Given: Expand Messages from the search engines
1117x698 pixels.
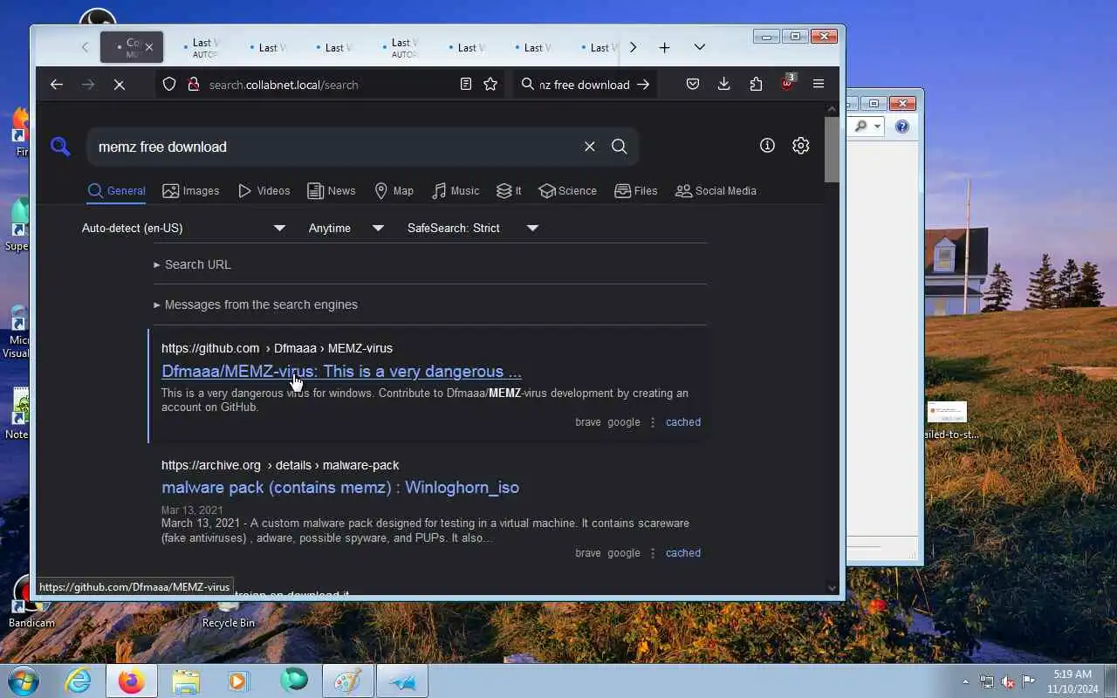Looking at the screenshot, I should click(x=256, y=305).
